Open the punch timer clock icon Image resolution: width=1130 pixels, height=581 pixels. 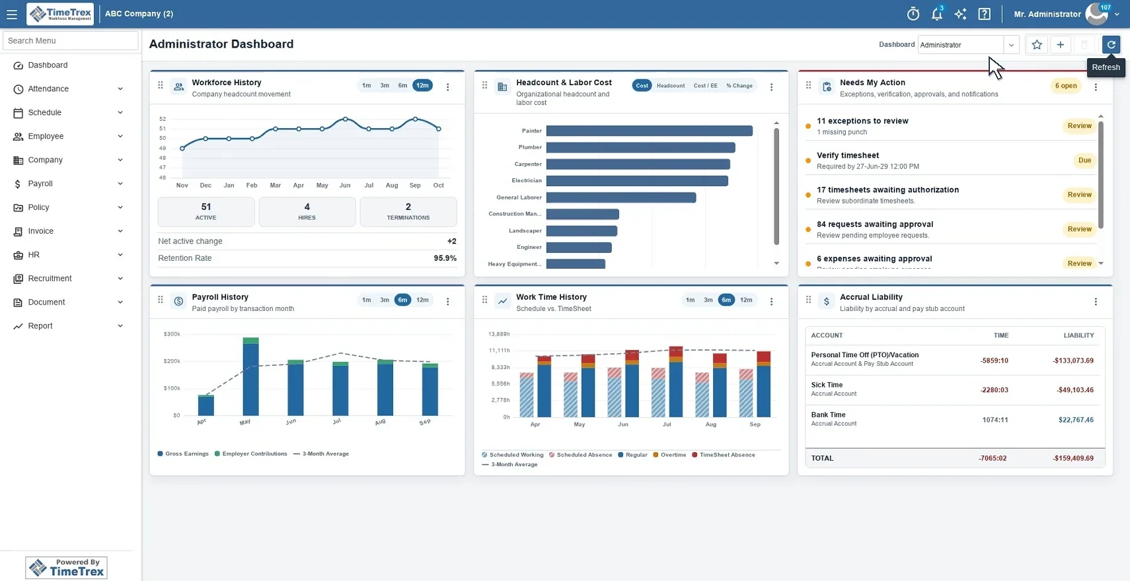pos(913,14)
